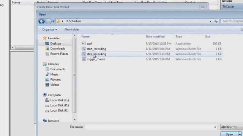Click the Videos library icon

coord(47,85)
